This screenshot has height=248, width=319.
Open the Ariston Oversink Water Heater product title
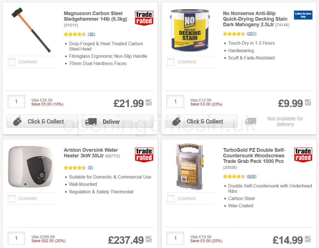(x=91, y=153)
